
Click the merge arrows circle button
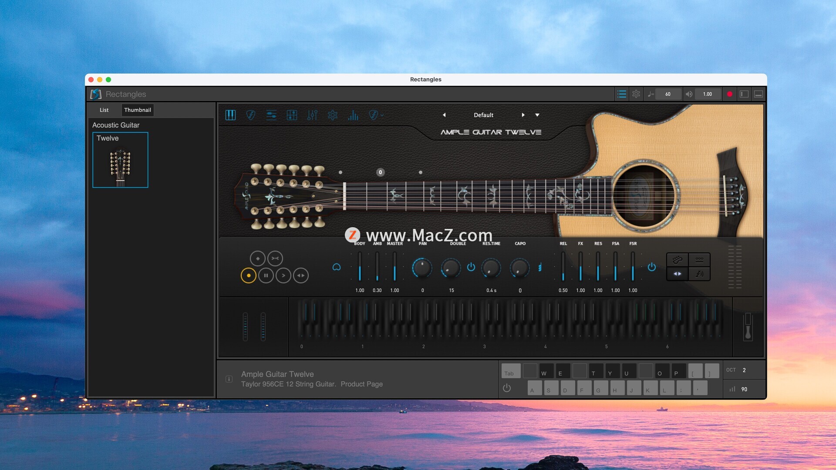(275, 258)
